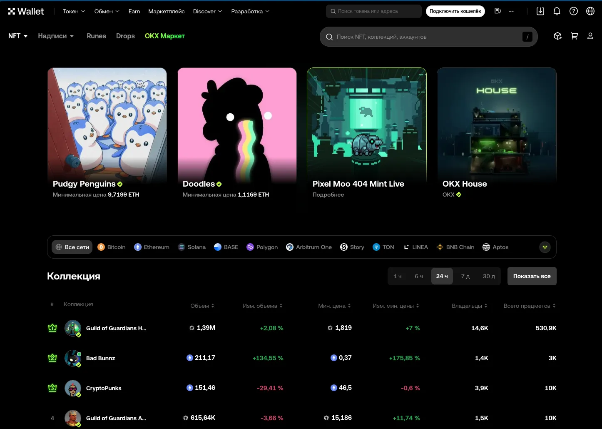Open the NFT dropdown

(x=18, y=36)
